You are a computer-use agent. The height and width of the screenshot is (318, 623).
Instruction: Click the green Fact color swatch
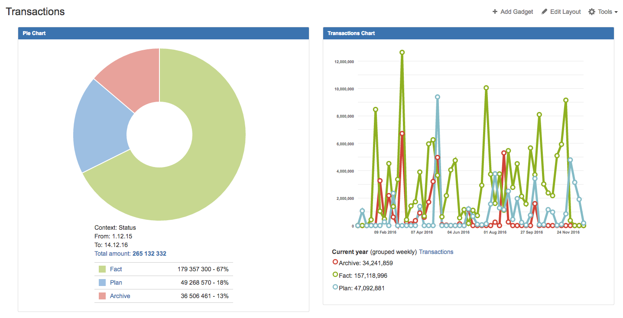[x=102, y=269]
